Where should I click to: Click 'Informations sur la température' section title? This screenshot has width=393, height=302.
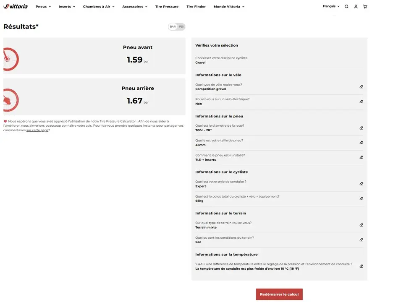click(226, 255)
